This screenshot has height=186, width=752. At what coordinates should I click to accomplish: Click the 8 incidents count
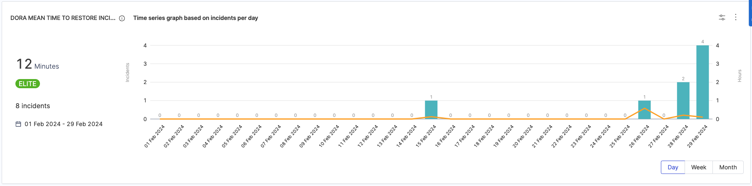click(33, 106)
